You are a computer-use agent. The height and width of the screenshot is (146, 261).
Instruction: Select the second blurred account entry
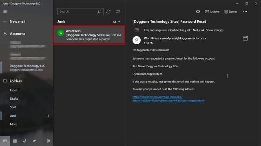click(x=27, y=56)
